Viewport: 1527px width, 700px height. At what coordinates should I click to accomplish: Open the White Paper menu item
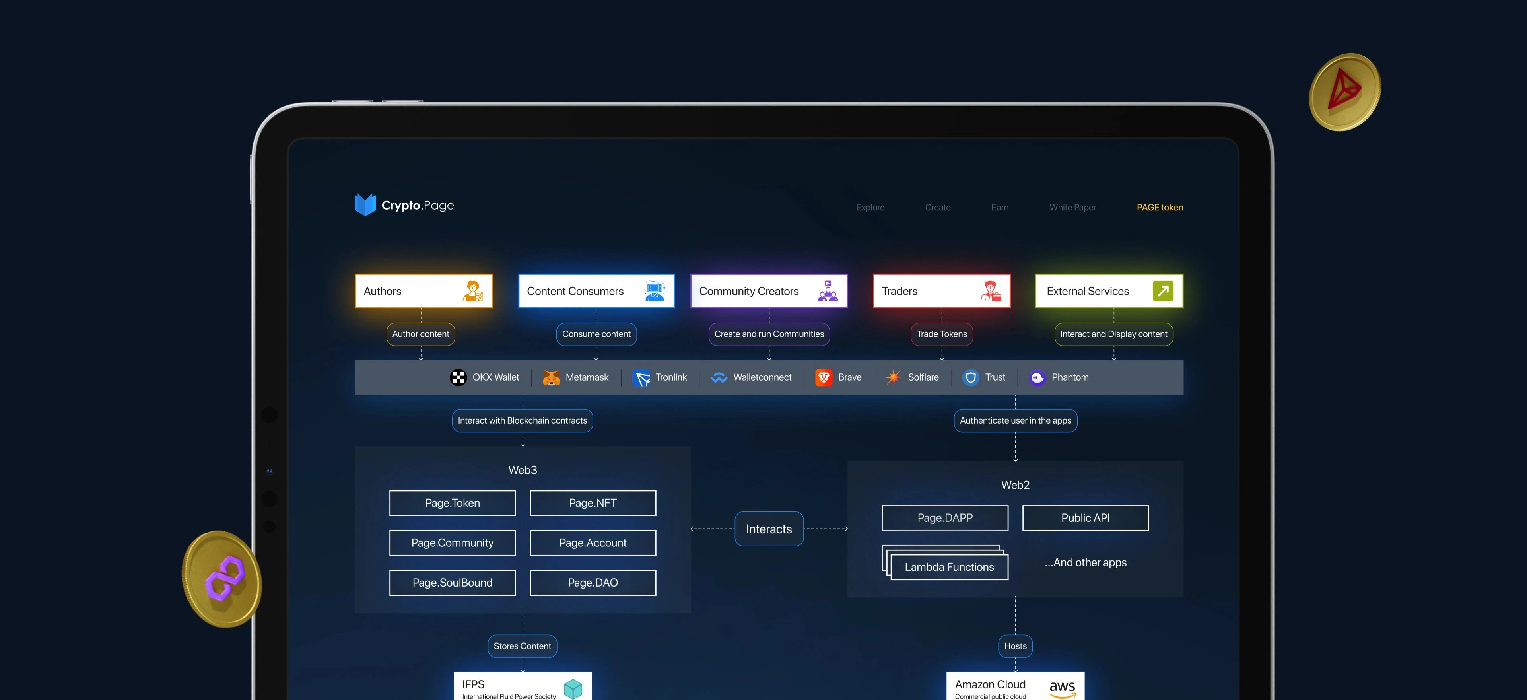click(x=1072, y=208)
